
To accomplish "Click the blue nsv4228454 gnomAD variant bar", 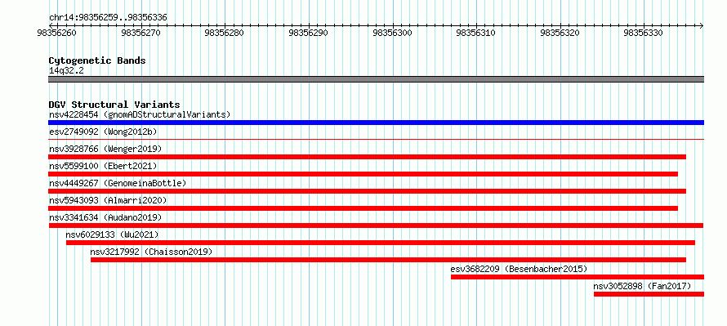I will 376,123.
